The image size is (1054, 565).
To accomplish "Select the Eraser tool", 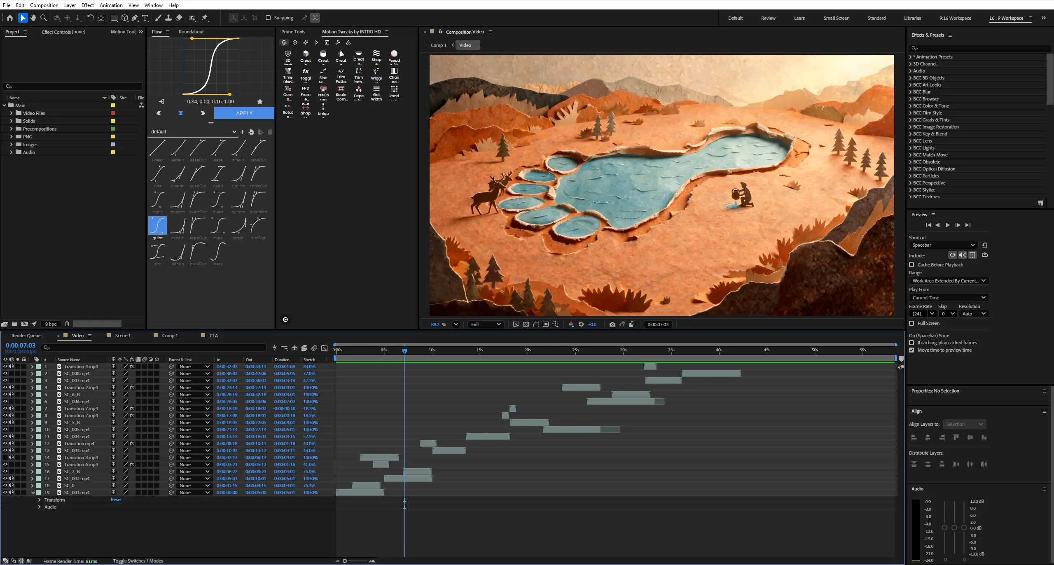I will coord(179,18).
